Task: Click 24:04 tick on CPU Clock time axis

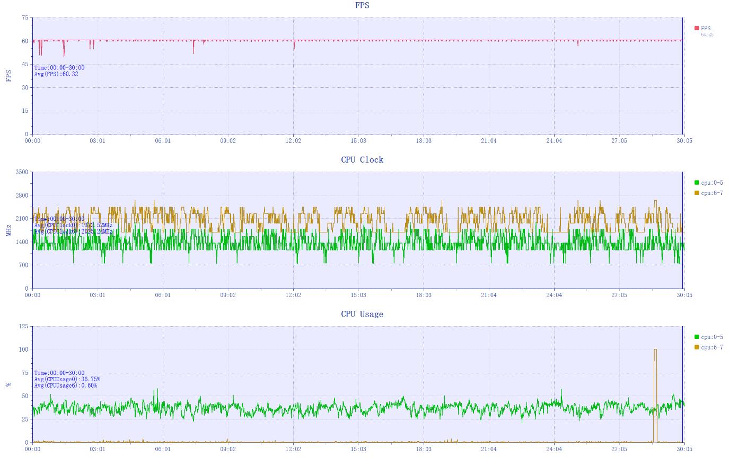Action: click(554, 295)
